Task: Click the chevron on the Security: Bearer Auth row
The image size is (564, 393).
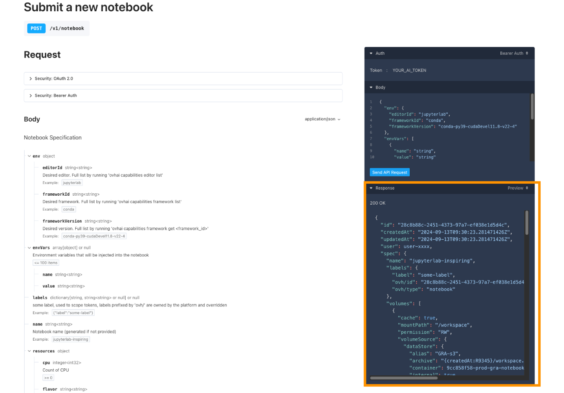Action: (31, 95)
